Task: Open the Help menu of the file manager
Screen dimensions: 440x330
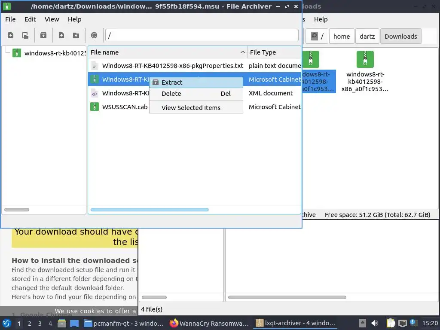Action: pyautogui.click(x=321, y=19)
